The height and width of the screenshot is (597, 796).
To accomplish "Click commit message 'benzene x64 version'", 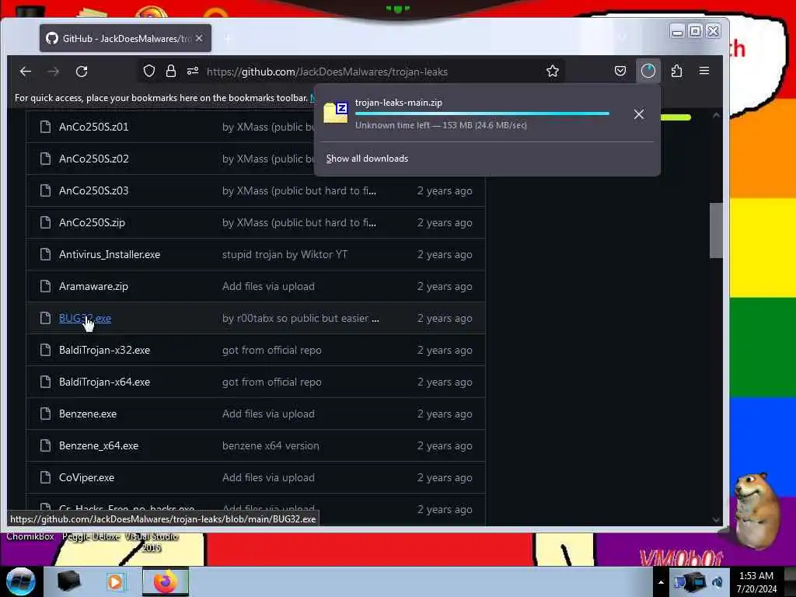I will pyautogui.click(x=271, y=445).
